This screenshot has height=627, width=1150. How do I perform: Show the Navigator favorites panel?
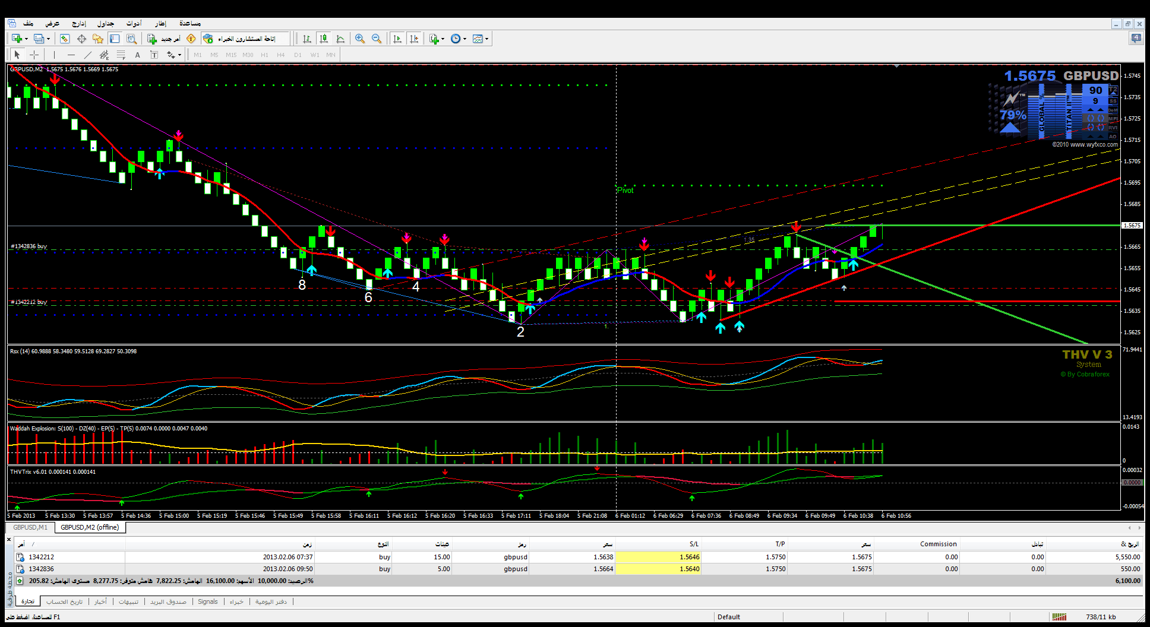98,39
